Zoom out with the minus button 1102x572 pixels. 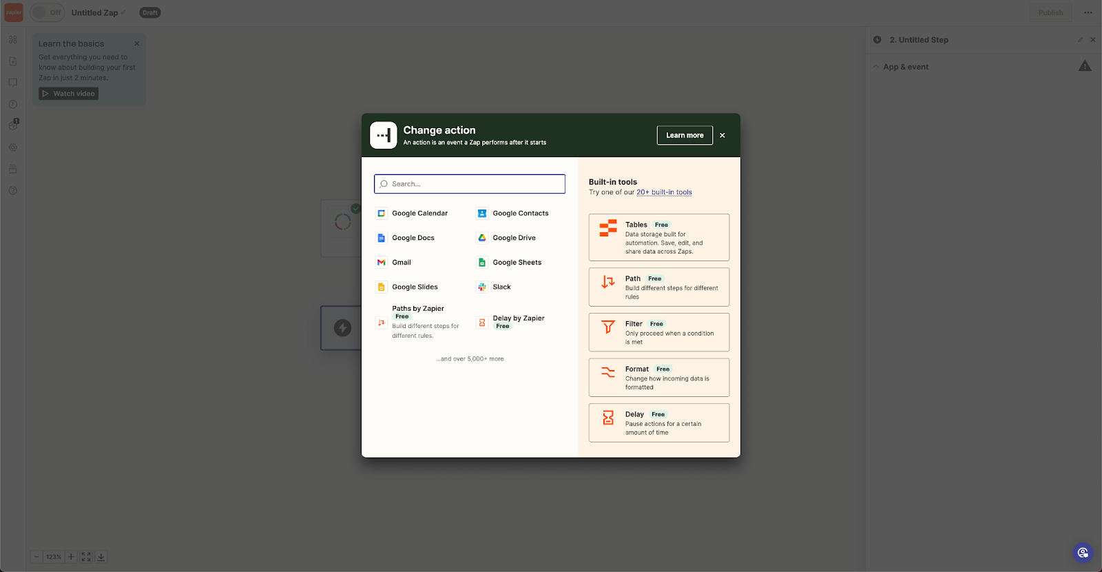click(37, 557)
